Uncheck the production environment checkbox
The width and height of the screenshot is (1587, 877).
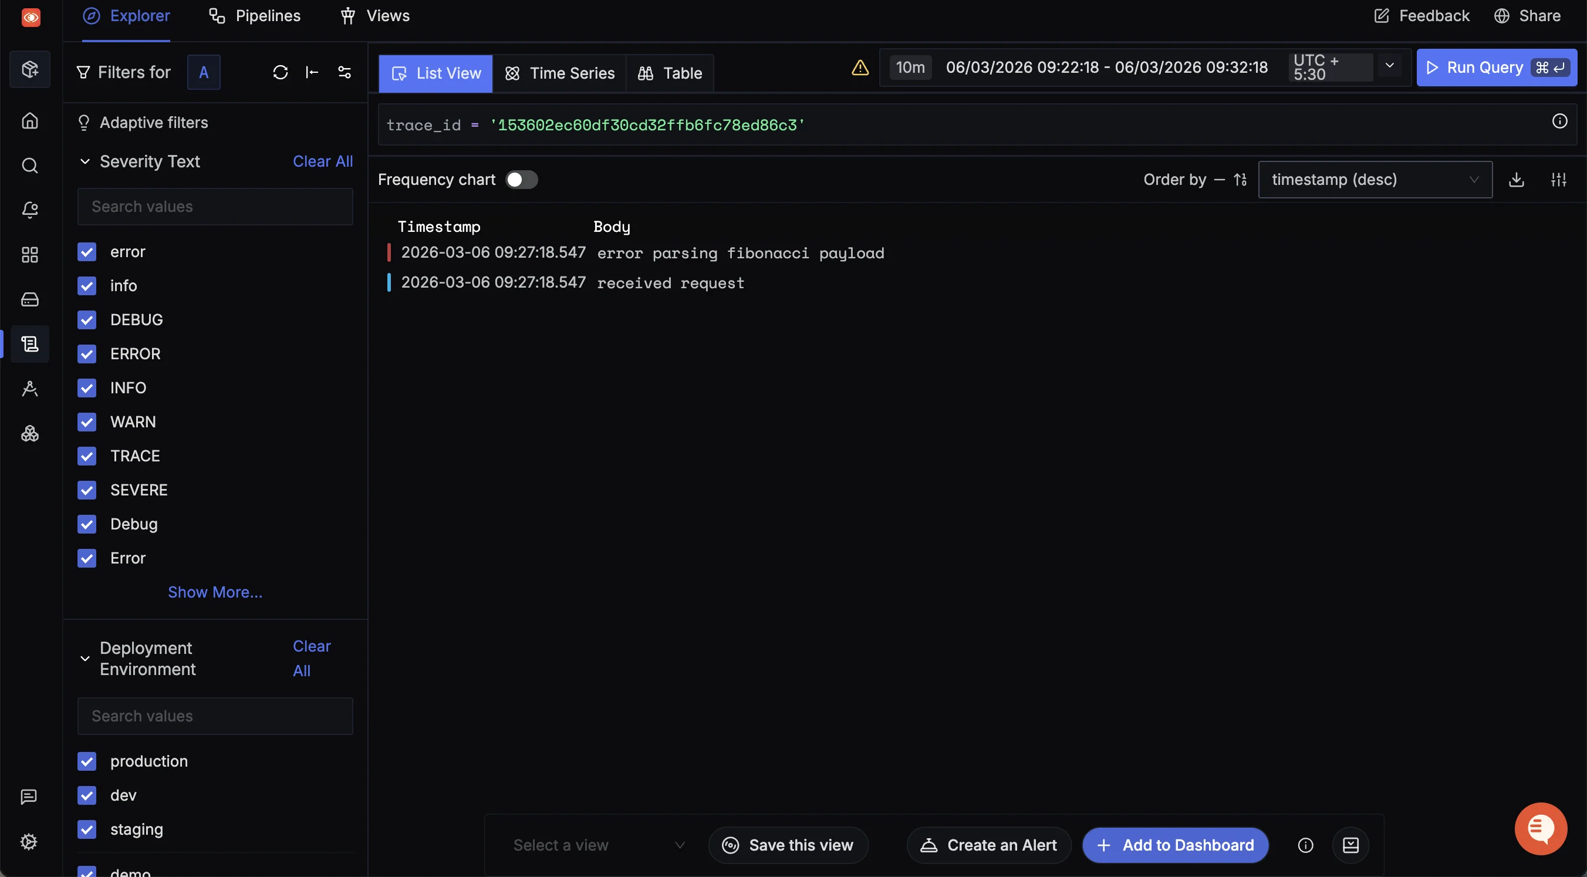[87, 761]
